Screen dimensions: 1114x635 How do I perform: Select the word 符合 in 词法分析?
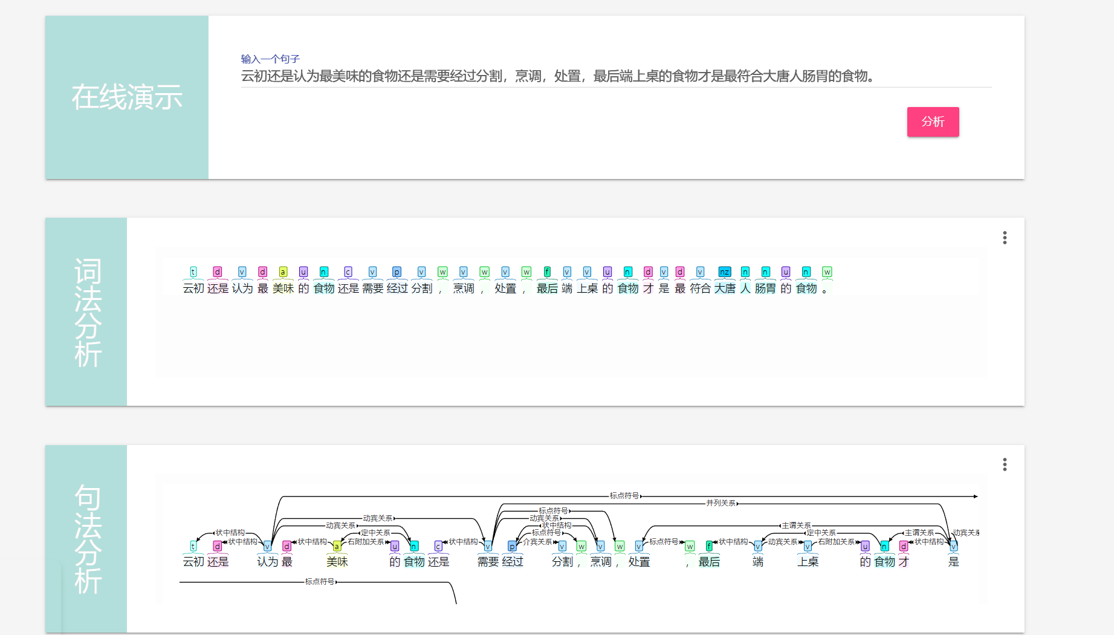click(700, 288)
